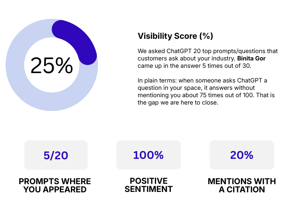Select the 5/20 stat card
The height and width of the screenshot is (205, 295).
pos(56,155)
